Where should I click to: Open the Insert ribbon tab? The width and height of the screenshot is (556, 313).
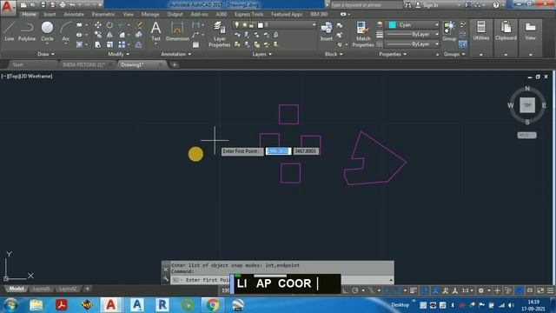(x=50, y=14)
